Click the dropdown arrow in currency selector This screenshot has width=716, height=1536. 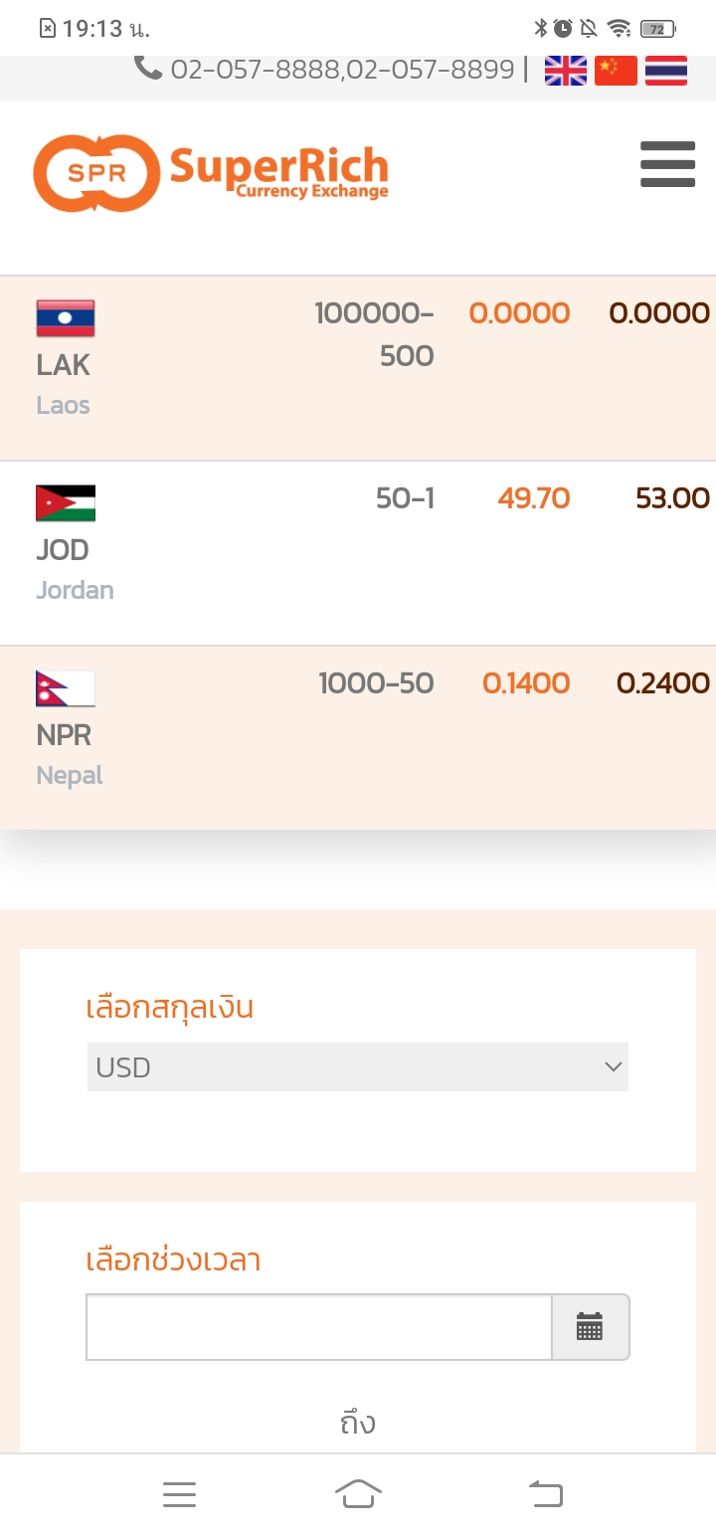(x=613, y=1067)
